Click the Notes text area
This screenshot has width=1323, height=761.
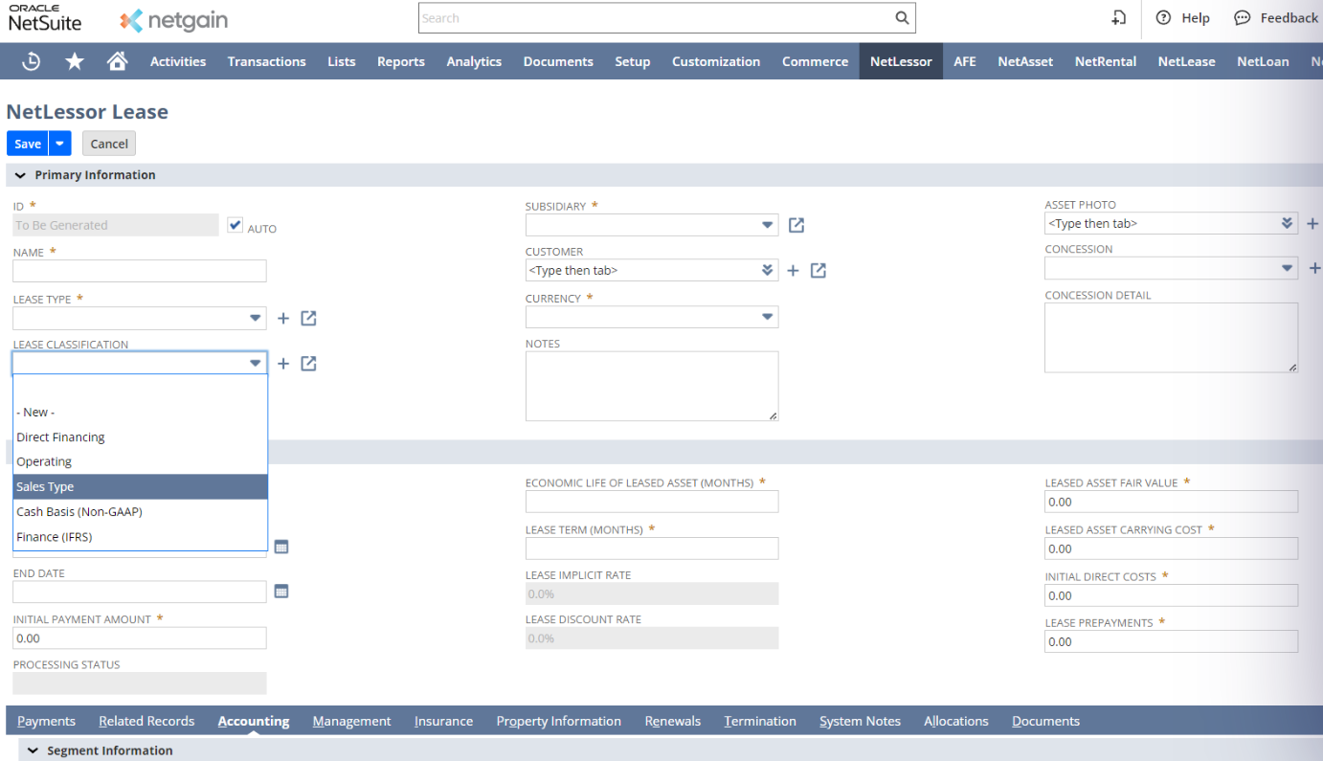[x=652, y=386]
